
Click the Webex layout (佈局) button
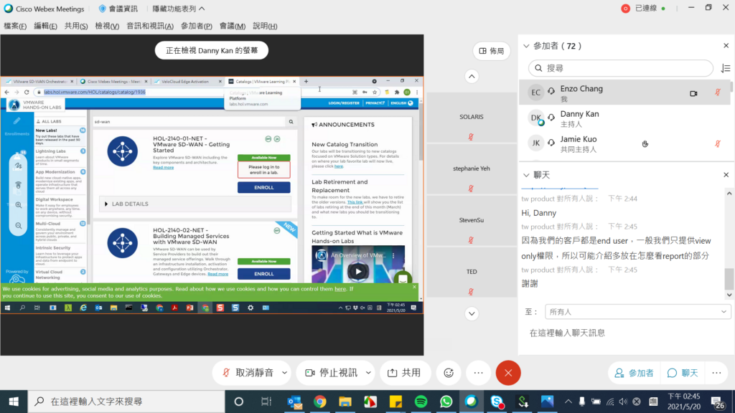[491, 51]
